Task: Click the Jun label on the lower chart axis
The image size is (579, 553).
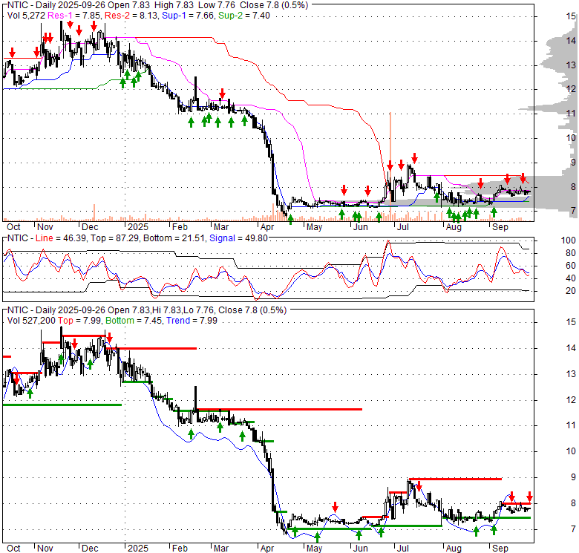Action: [361, 549]
